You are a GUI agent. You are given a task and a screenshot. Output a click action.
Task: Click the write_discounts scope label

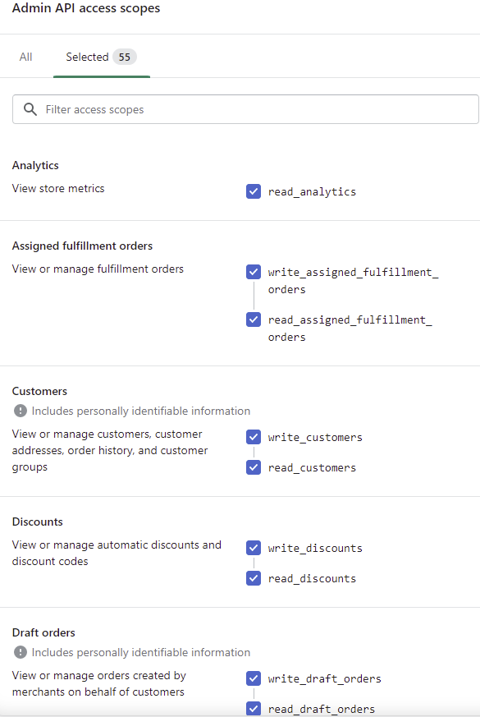(x=315, y=549)
